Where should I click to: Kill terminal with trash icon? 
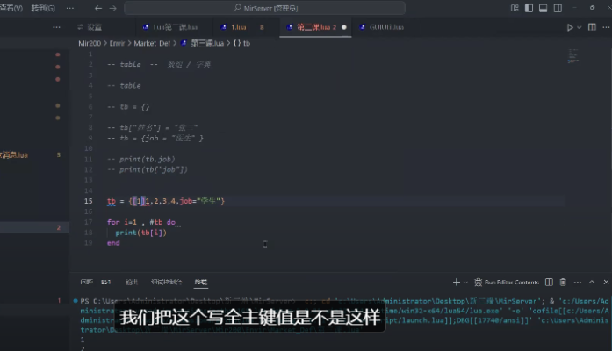click(x=563, y=282)
